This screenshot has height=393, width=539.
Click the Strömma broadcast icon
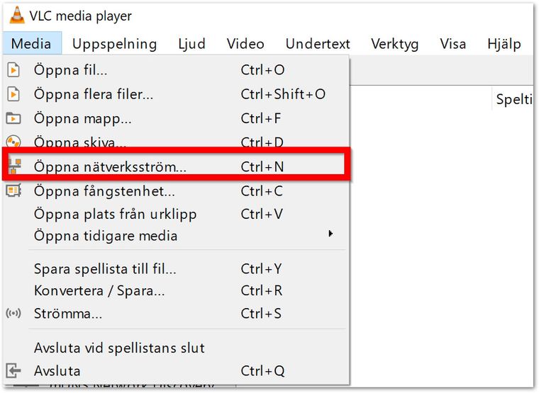point(13,313)
